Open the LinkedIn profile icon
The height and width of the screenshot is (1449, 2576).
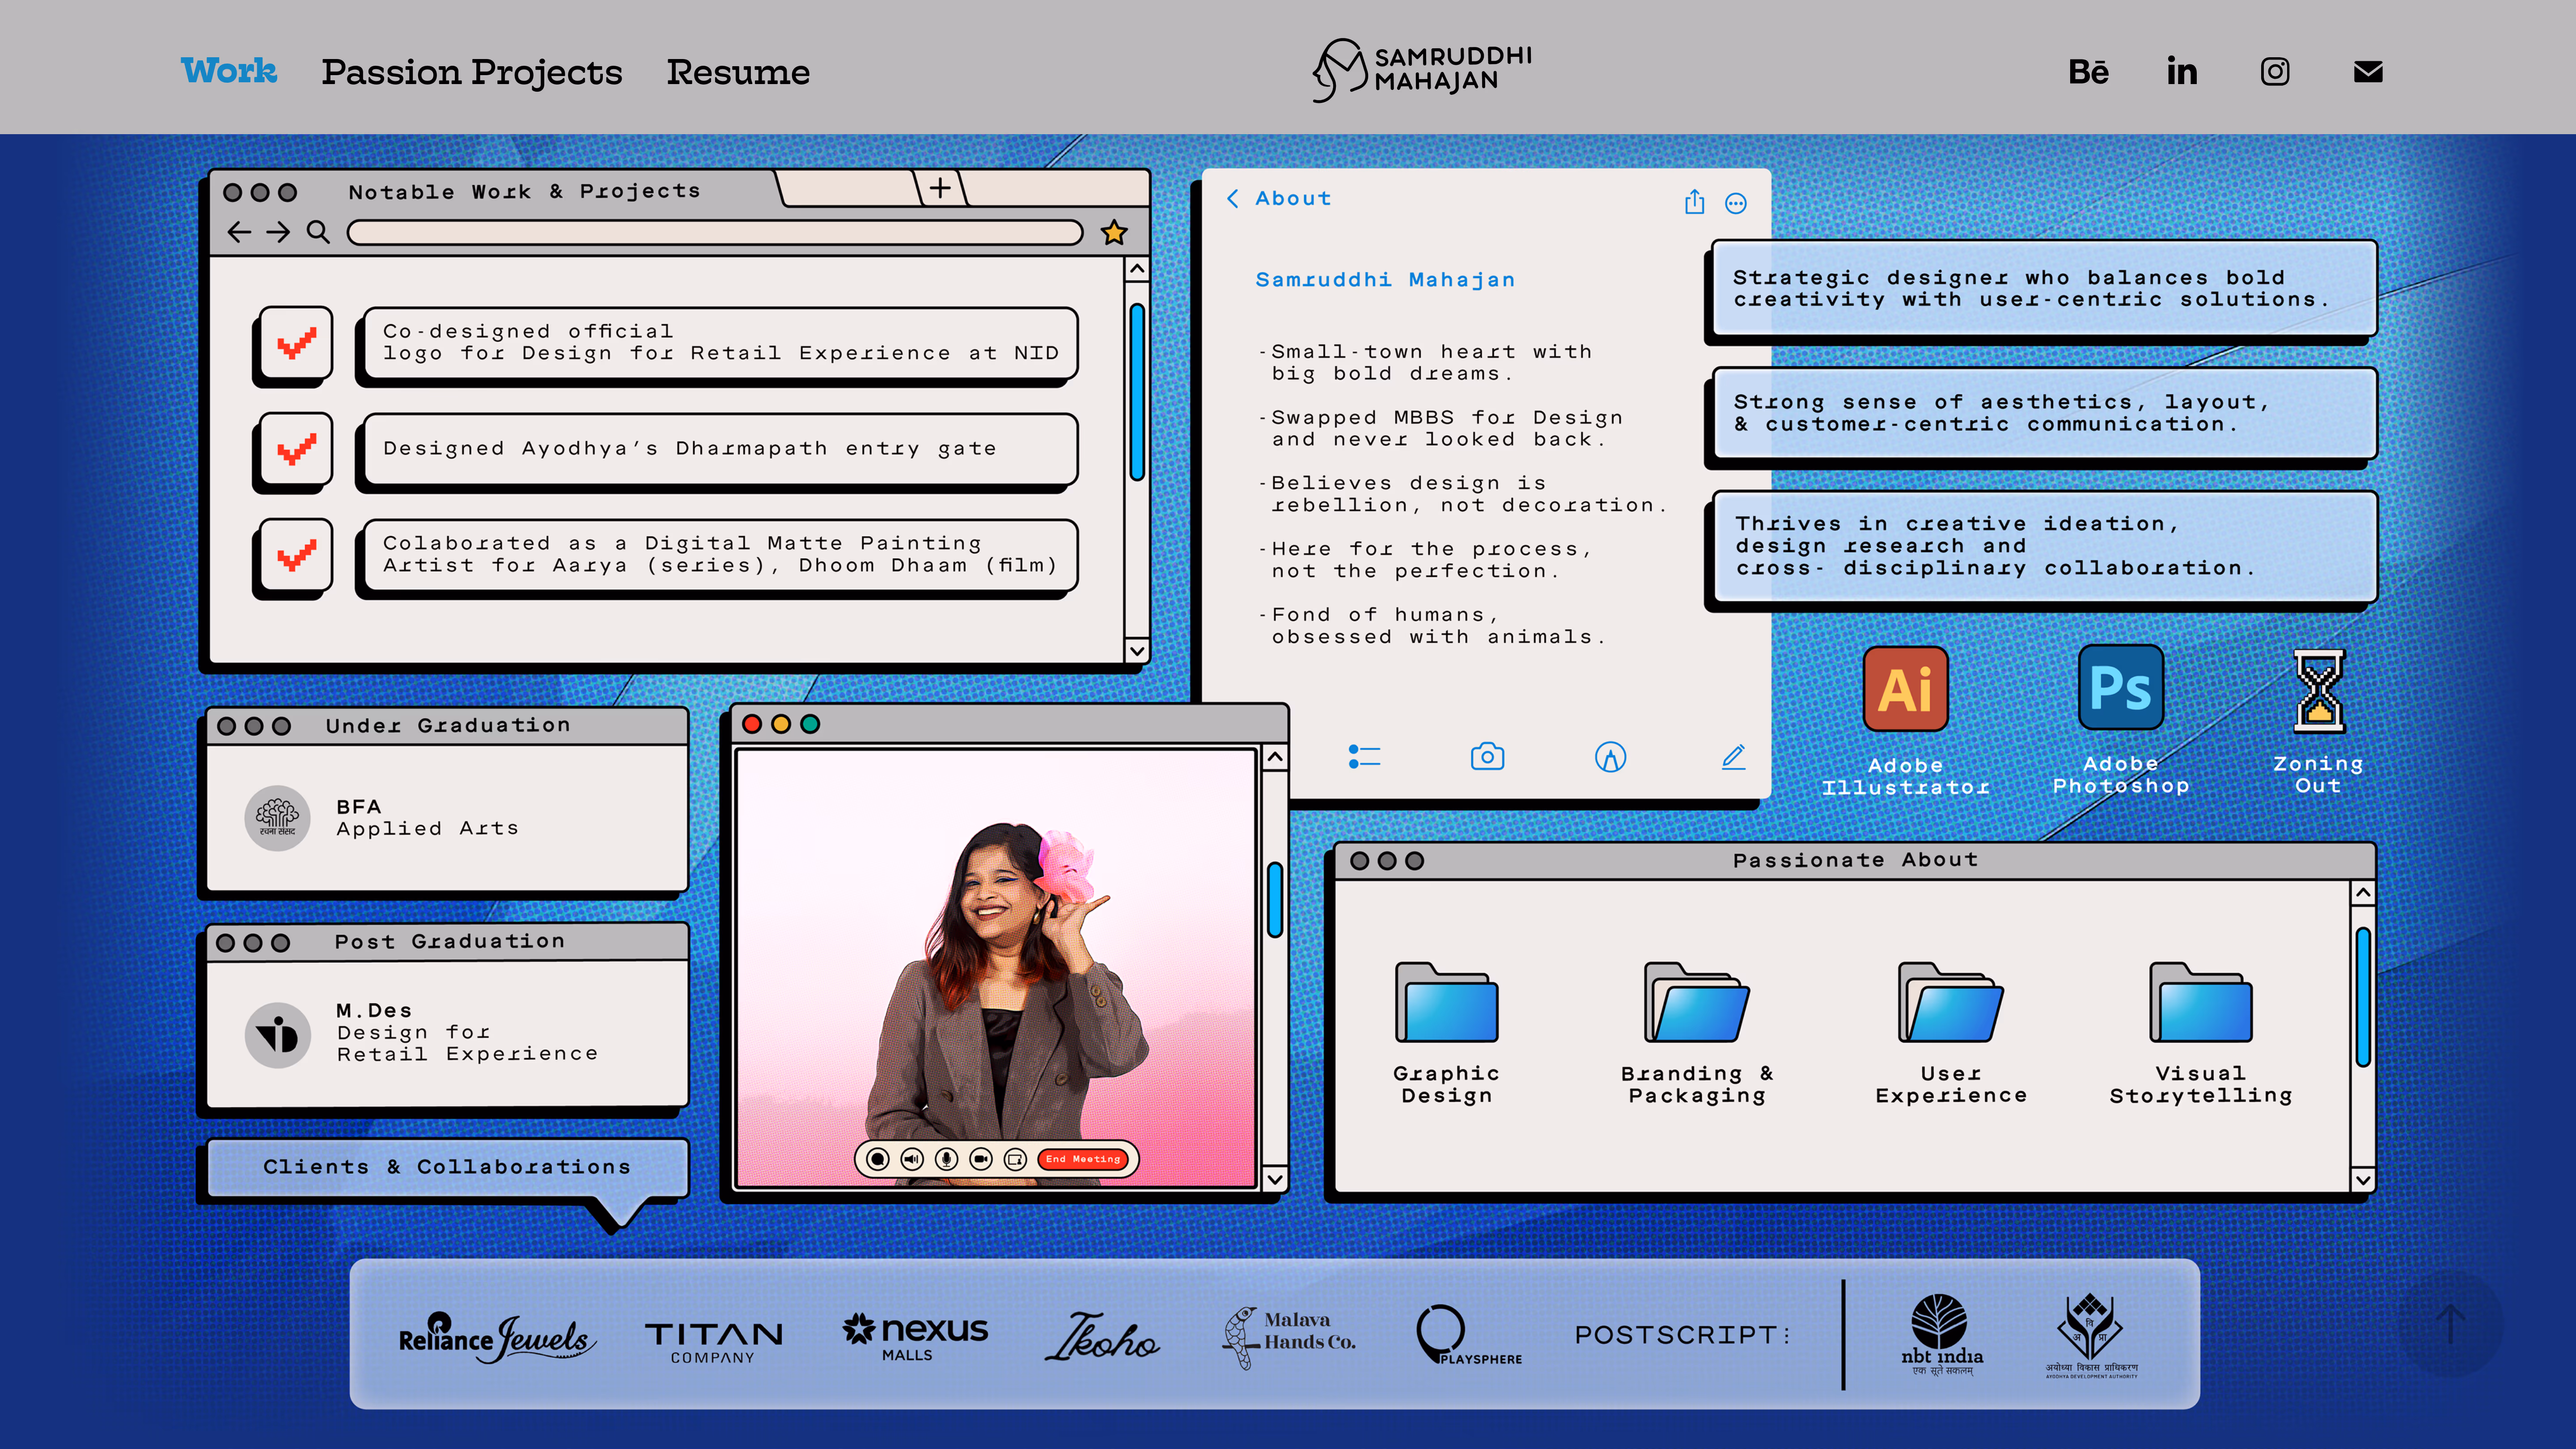2181,72
